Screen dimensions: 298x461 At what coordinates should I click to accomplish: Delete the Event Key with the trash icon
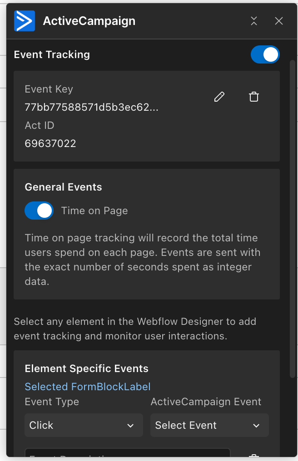point(254,97)
